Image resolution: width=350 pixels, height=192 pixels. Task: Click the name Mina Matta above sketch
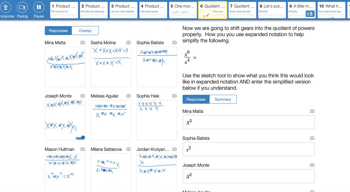(x=55, y=42)
